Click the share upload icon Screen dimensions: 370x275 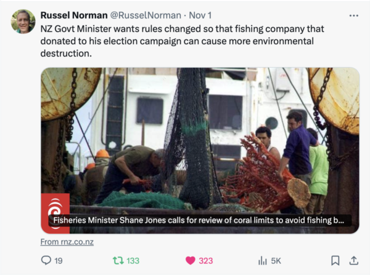(354, 260)
